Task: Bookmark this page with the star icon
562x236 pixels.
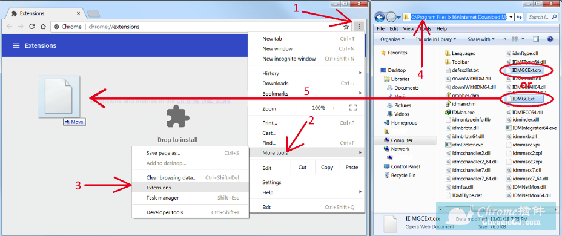Action: [x=346, y=27]
